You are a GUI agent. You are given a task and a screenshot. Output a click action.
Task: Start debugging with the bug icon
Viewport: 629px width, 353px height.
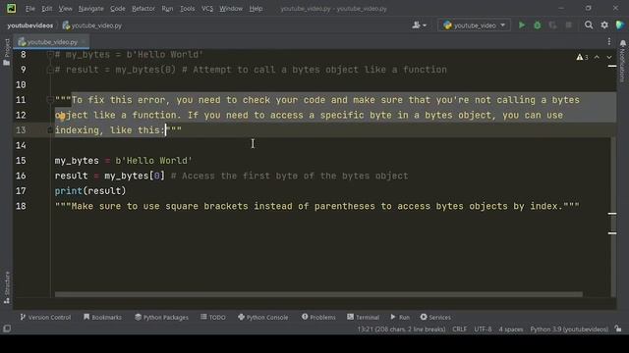538,25
